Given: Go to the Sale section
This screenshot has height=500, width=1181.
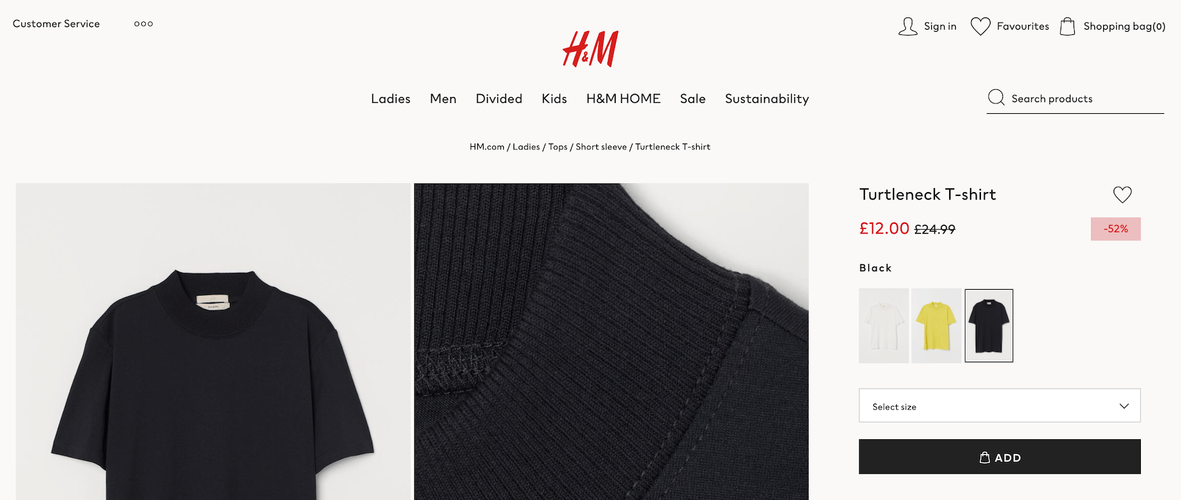Looking at the screenshot, I should pyautogui.click(x=693, y=99).
